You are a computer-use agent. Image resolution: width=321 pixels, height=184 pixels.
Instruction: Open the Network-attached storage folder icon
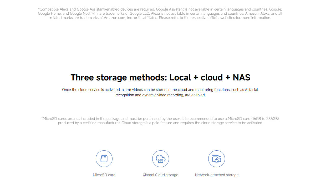point(217,159)
